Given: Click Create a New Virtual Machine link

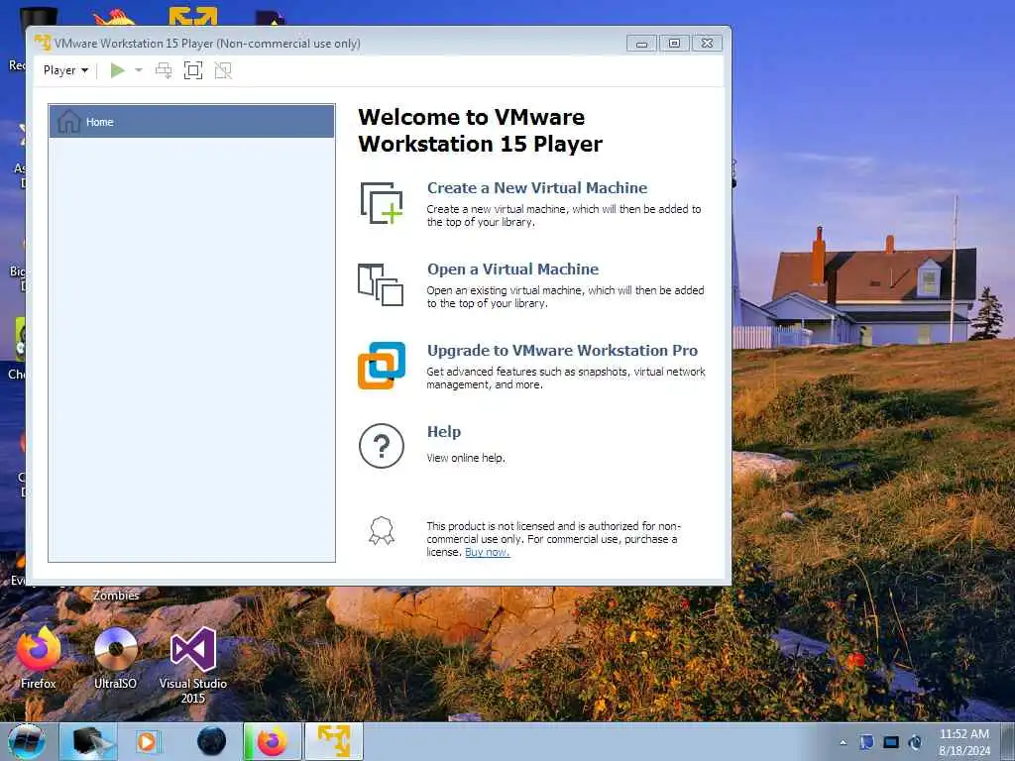Looking at the screenshot, I should point(537,187).
